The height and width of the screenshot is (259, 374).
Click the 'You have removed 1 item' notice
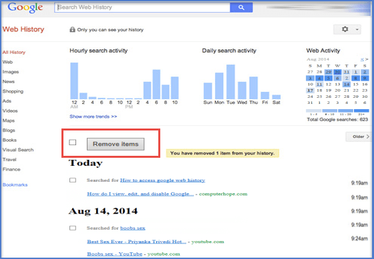click(x=222, y=153)
